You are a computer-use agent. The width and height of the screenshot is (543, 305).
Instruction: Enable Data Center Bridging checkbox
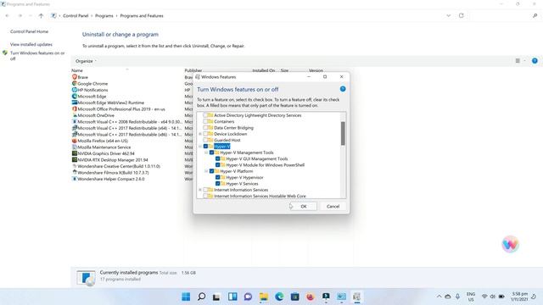(x=205, y=128)
